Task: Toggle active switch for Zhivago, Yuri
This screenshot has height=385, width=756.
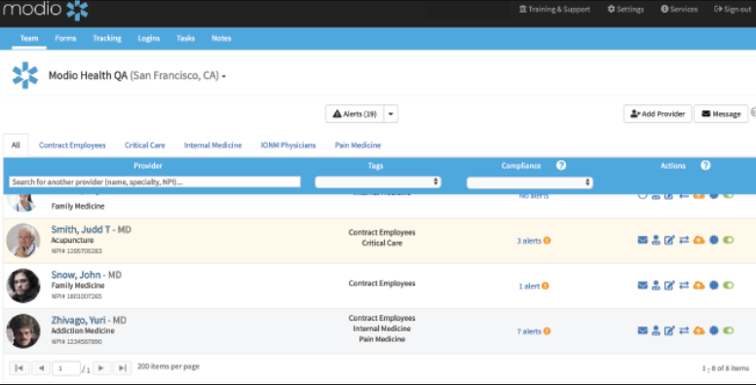Action: [x=728, y=330]
